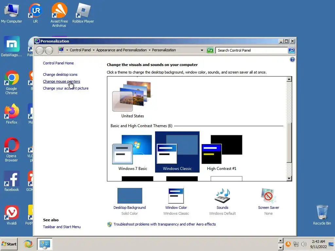Click the Avast tray icon

pyautogui.click(x=288, y=244)
